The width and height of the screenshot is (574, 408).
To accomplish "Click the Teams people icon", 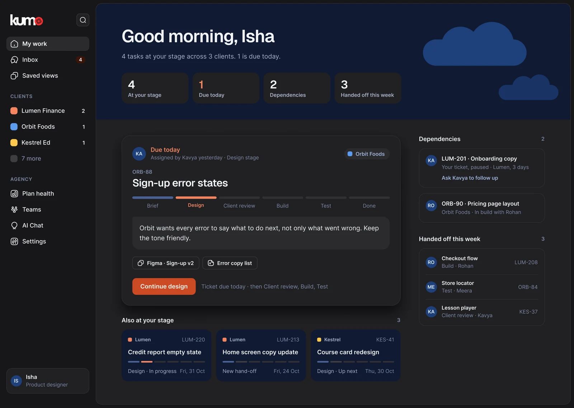I will (14, 209).
